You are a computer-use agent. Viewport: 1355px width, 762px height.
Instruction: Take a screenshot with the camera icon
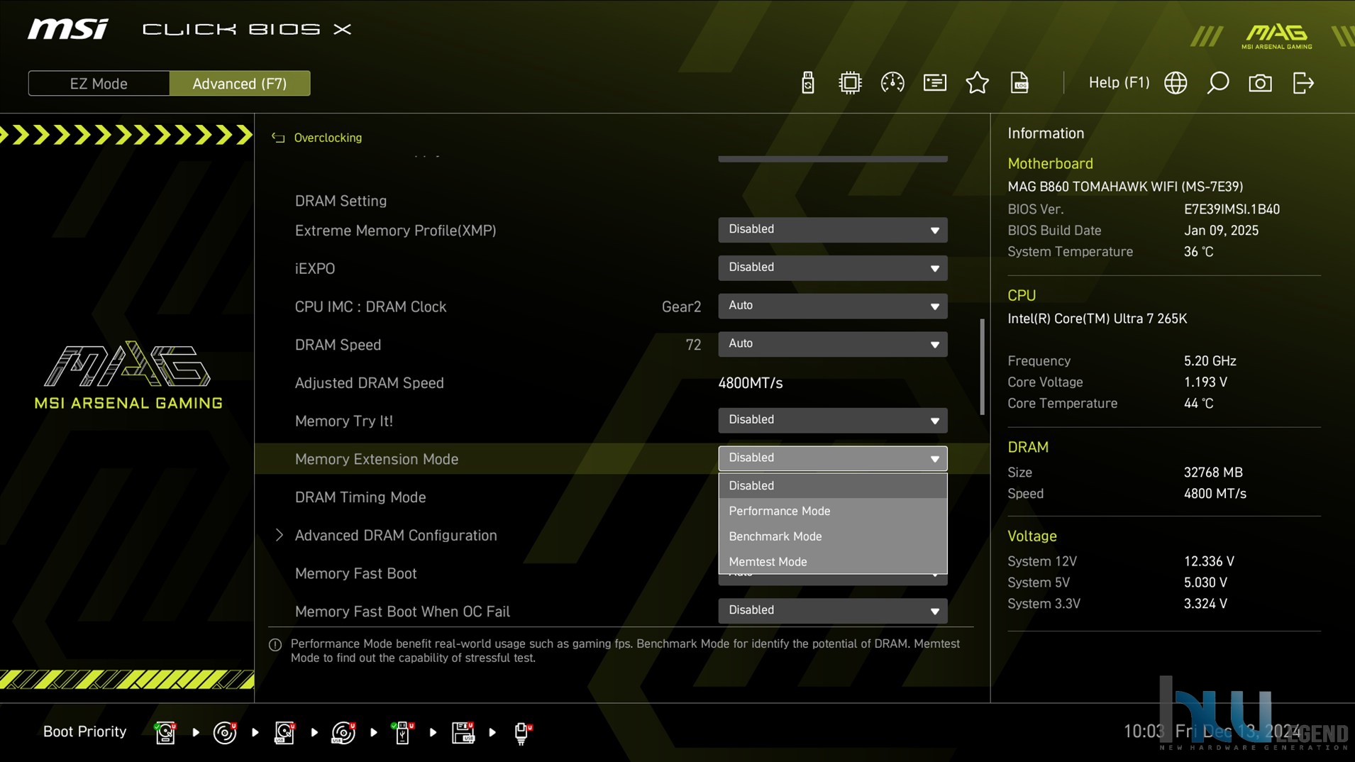[x=1260, y=83]
